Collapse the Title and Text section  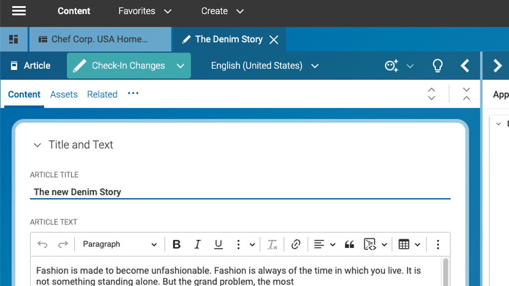click(x=37, y=145)
